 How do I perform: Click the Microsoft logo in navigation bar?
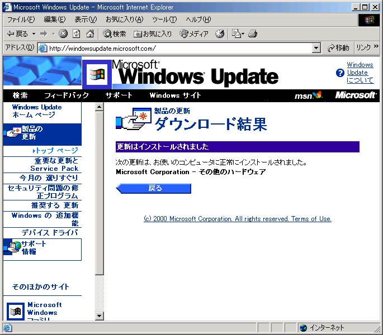point(356,95)
